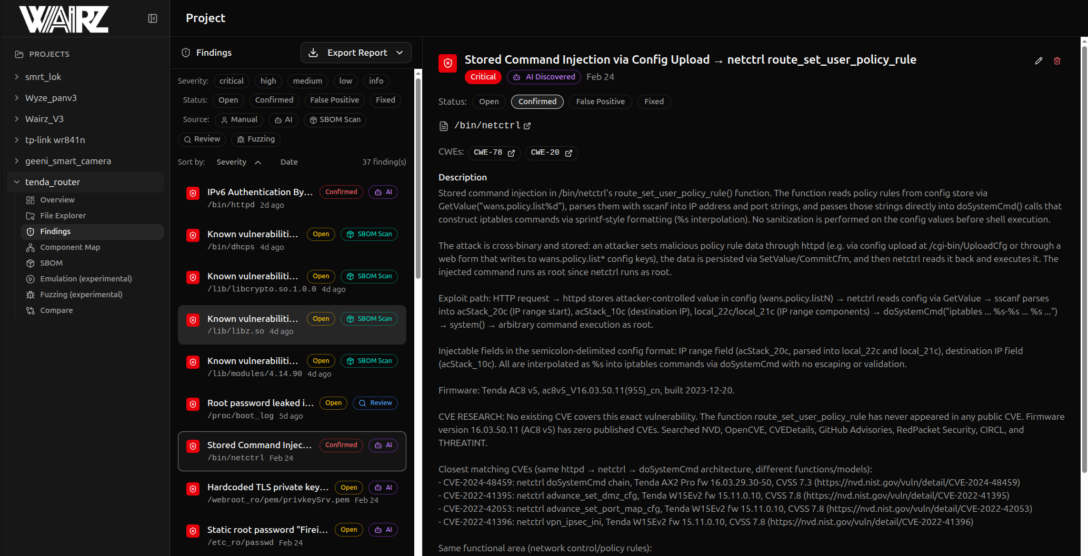The width and height of the screenshot is (1088, 556).
Task: Toggle the low severity filter
Action: click(346, 81)
